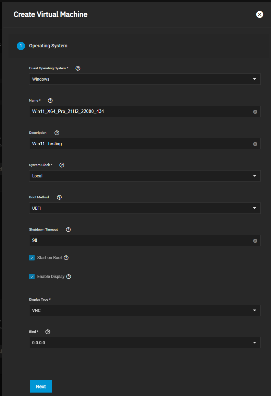
Task: Show Shutdown Timeout help tooltip
Action: (x=68, y=230)
